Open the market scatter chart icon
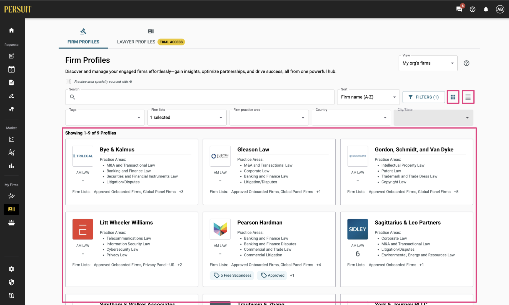This screenshot has width=509, height=305. pos(11,139)
